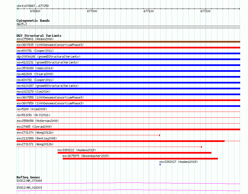248x194 pixels.
Task: Click the small blue nsv3392027 marker
Action: pyautogui.click(x=160, y=164)
